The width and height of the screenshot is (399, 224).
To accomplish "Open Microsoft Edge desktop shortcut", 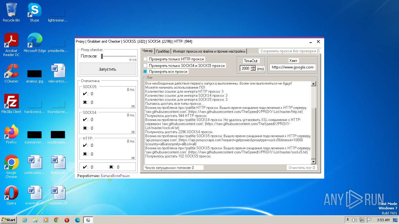I will pyautogui.click(x=35, y=43).
